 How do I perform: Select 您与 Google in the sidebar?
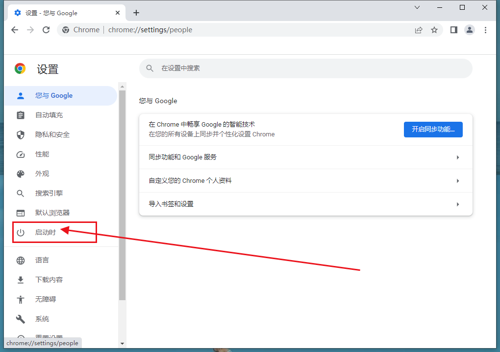61,96
